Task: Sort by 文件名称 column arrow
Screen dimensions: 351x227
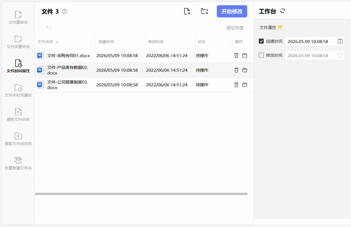Action: [x=57, y=42]
